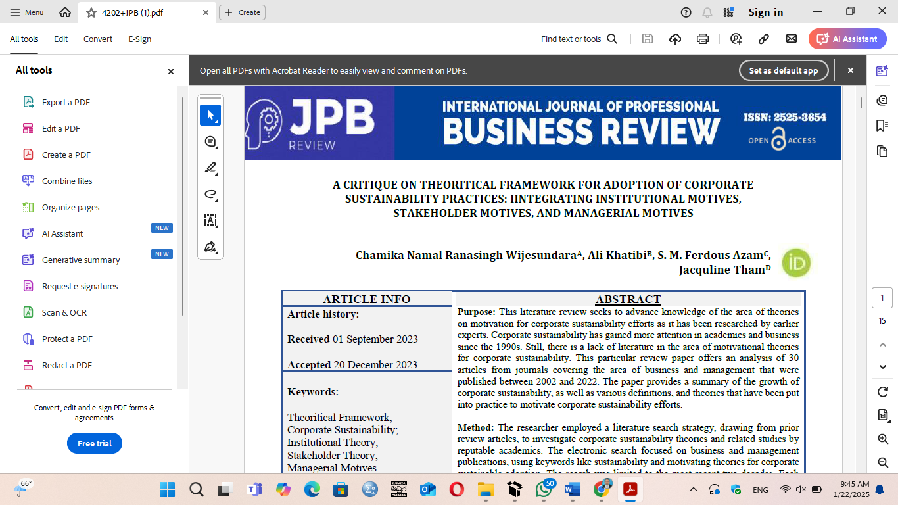Open WhatsApp from the taskbar

(544, 489)
